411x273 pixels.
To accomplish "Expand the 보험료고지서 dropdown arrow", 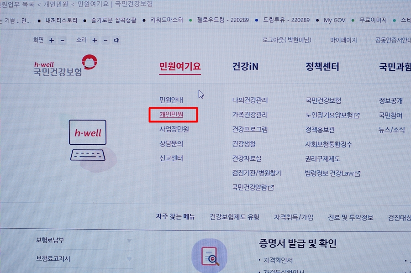I will click(129, 259).
